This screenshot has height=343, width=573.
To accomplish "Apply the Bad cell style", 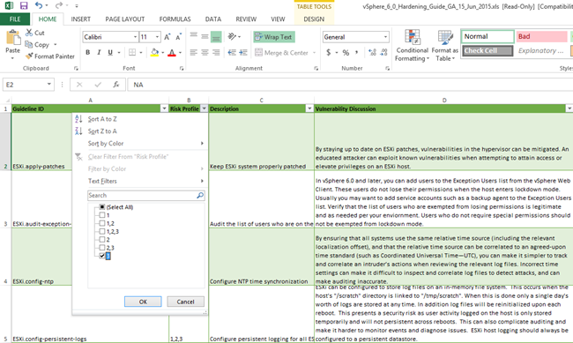I will pyautogui.click(x=541, y=36).
